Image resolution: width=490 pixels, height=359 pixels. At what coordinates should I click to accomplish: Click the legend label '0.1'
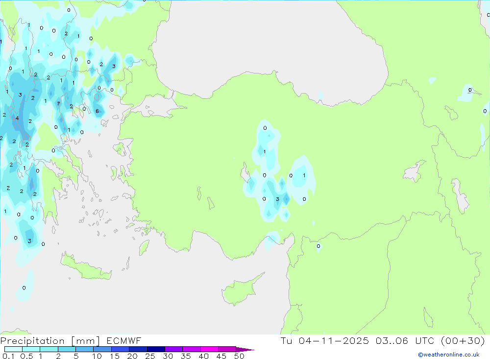pos(8,356)
